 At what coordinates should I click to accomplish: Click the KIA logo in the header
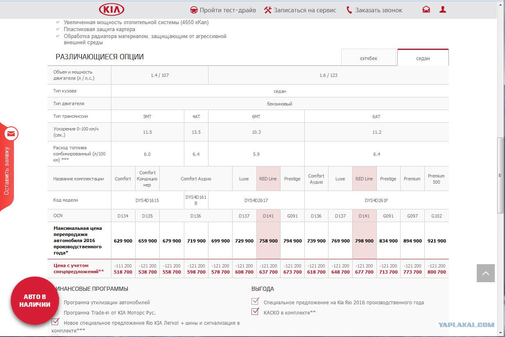click(111, 10)
